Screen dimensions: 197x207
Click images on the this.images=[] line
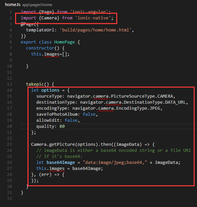(x=52, y=54)
